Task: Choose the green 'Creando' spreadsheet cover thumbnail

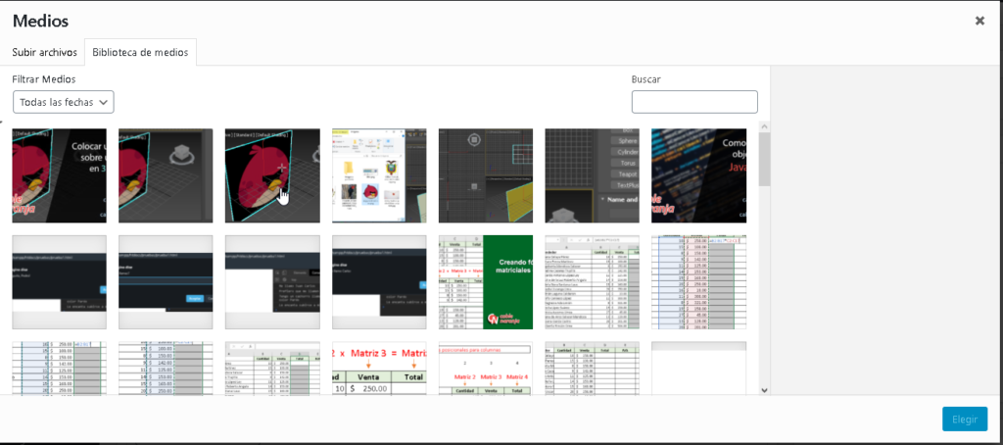Action: 486,282
